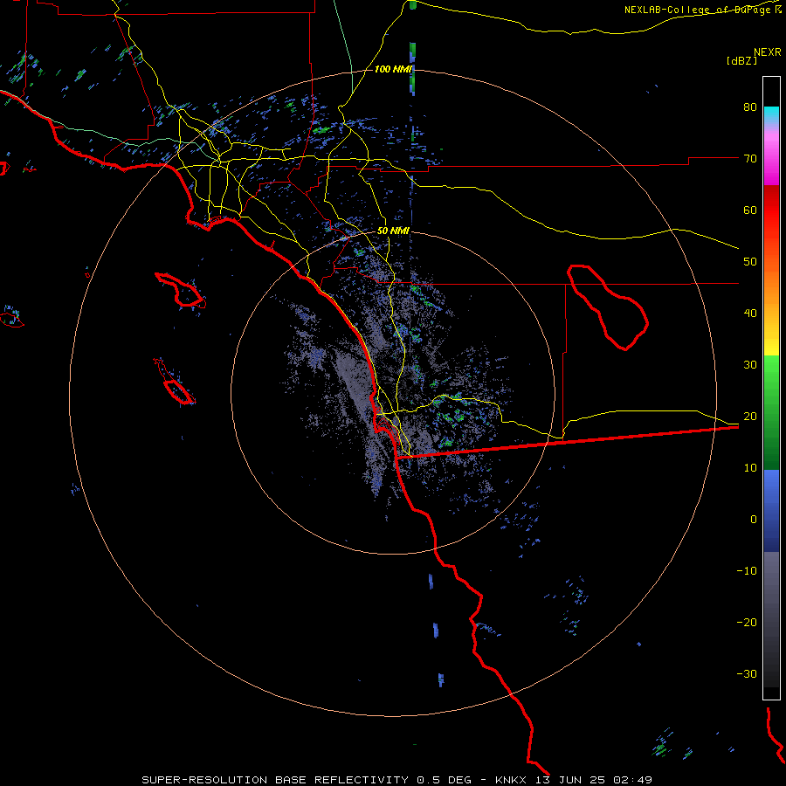Click the -20 dBZ scale value
This screenshot has width=786, height=786.
(x=747, y=623)
